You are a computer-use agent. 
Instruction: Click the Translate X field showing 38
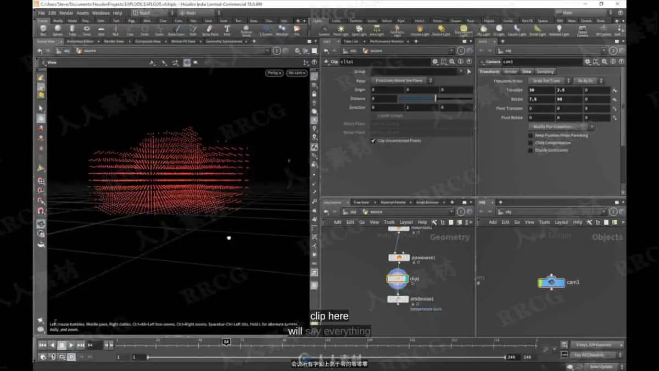[541, 90]
